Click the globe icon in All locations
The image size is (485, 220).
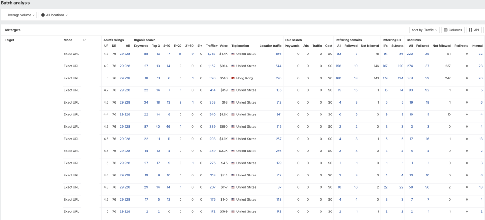[43, 15]
